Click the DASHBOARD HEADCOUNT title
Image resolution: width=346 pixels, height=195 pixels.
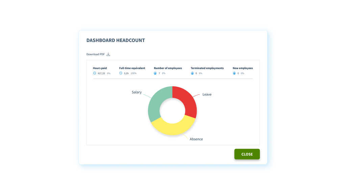116,40
